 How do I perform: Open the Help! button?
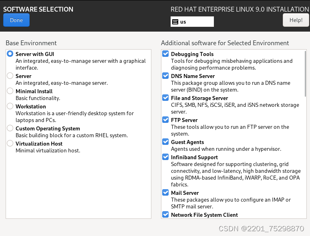tap(296, 20)
